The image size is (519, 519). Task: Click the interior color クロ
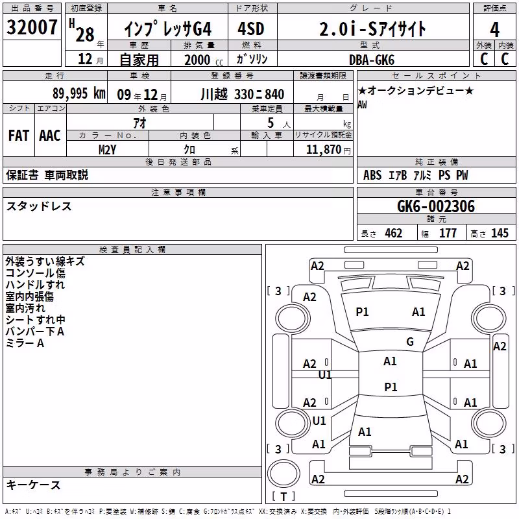189,150
